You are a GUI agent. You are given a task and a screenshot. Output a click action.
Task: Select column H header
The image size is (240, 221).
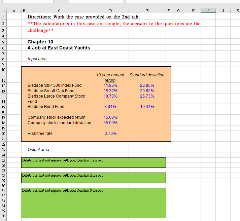pyautogui.click(x=193, y=11)
